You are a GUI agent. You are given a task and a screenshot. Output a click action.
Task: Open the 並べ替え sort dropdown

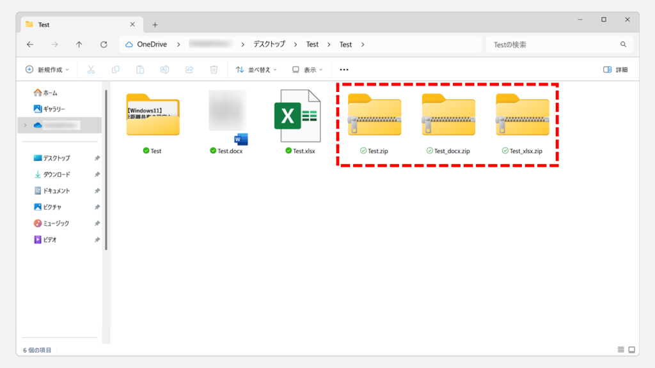[256, 70]
